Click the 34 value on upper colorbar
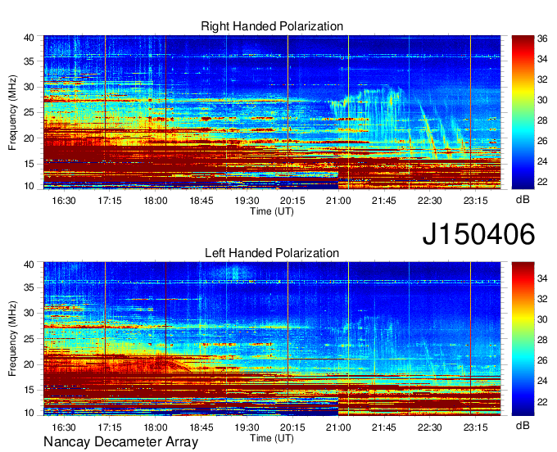Image resolution: width=557 pixels, height=452 pixels. tap(542, 59)
